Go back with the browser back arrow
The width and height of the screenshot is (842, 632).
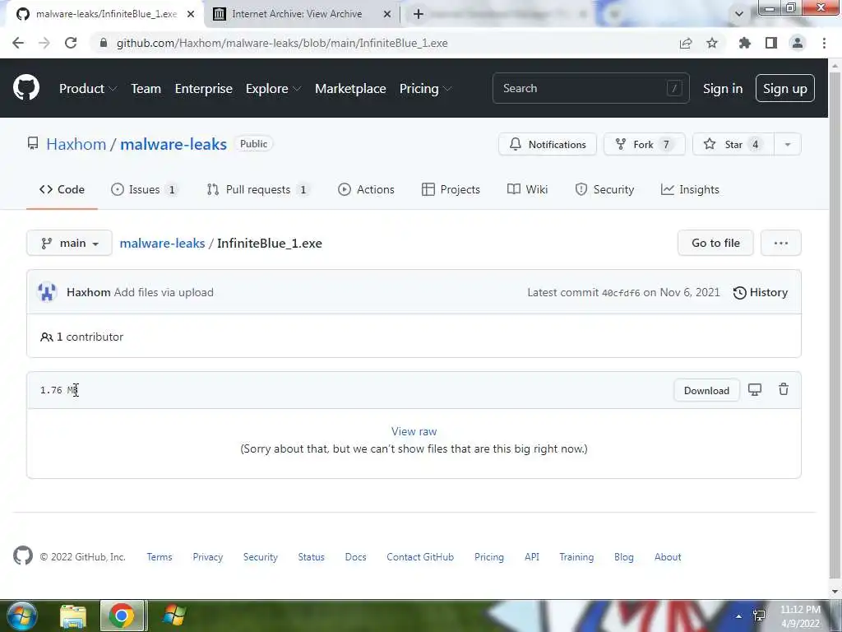[18, 43]
